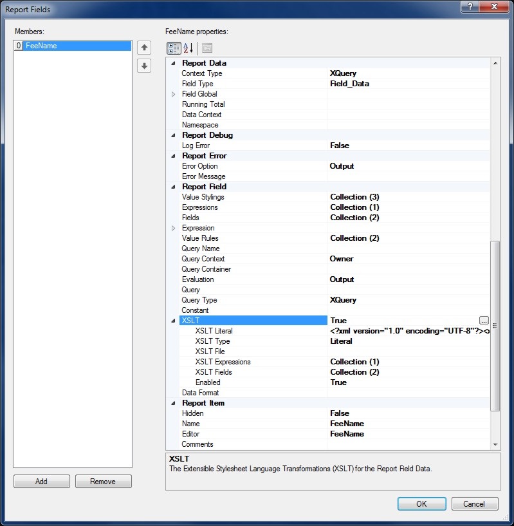
Task: Expand the Expression property
Action: 173,228
